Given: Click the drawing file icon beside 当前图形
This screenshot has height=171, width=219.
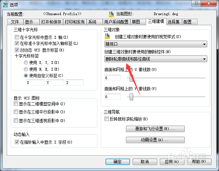Looking at the screenshot, I should [x=111, y=14].
